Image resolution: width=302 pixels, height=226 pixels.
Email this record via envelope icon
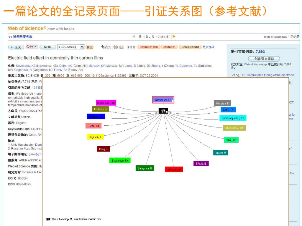point(121,47)
